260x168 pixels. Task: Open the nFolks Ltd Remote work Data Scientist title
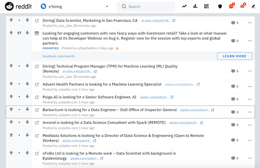(x=109, y=156)
